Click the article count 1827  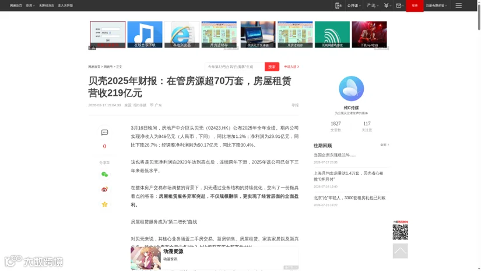336,123
